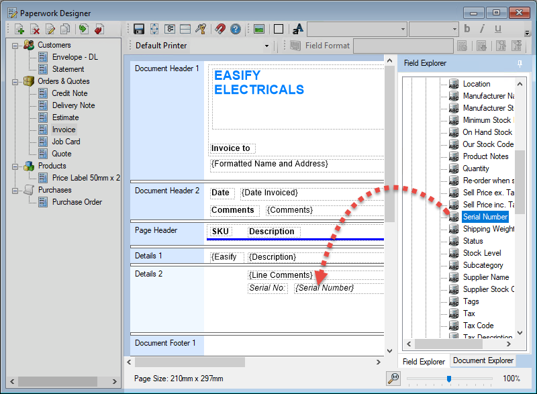Image resolution: width=537 pixels, height=394 pixels.
Task: Pin the Field Explorer panel
Action: [x=519, y=63]
